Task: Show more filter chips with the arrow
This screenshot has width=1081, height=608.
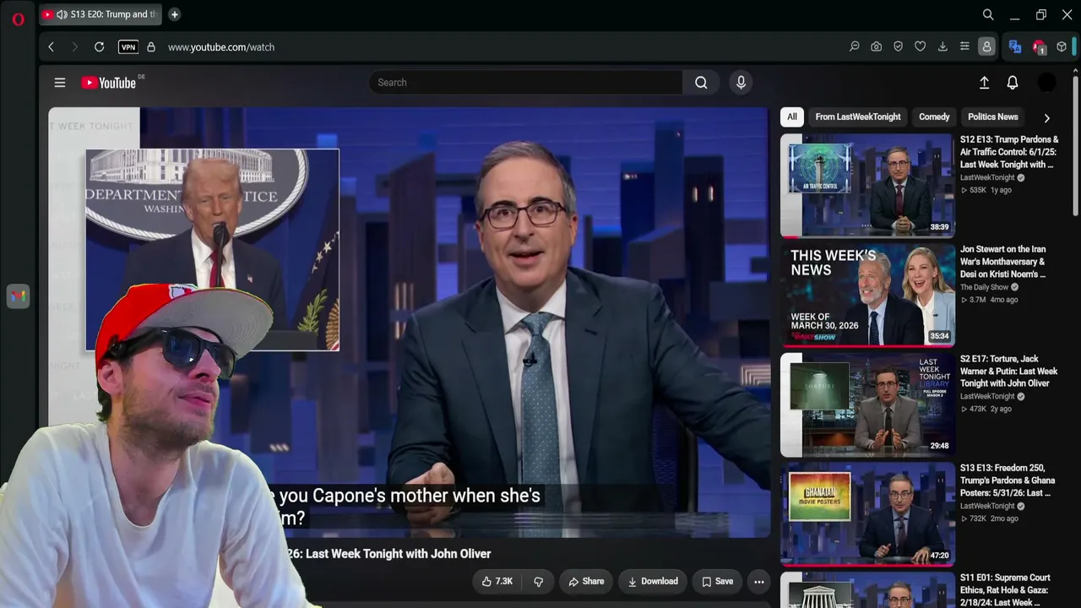Action: 1047,118
